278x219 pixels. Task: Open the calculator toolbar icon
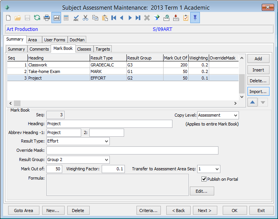[66, 18]
